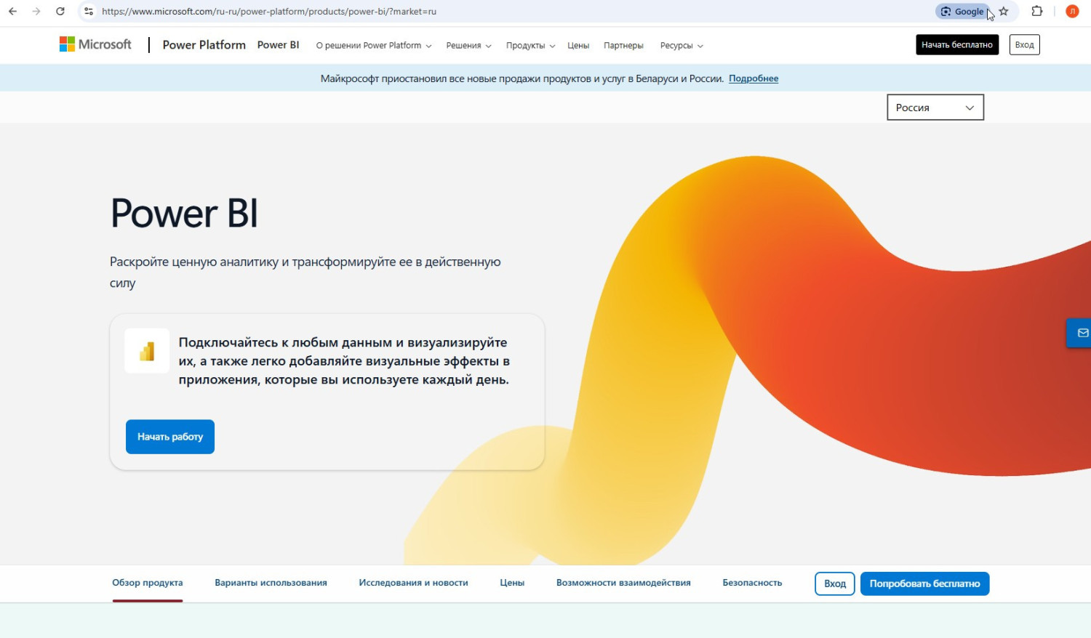Expand the Решения navigation menu
Screen dimensions: 1091x638
(x=468, y=46)
